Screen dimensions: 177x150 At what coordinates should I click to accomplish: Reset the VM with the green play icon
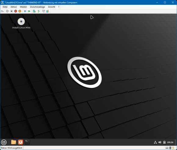pyautogui.click(x=29, y=11)
